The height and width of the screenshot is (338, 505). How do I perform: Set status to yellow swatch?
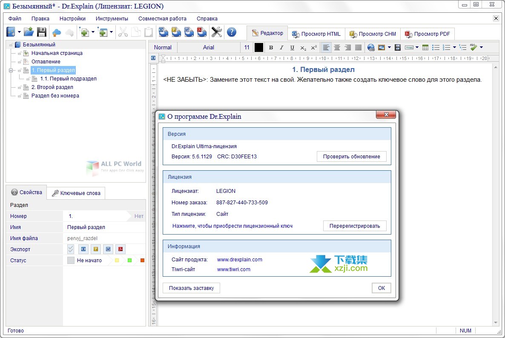tap(117, 261)
